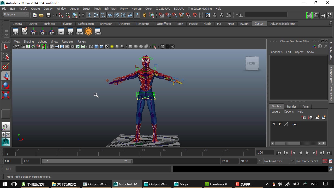Click the Lasso select tool
This screenshot has height=188, width=334.
tap(6, 57)
